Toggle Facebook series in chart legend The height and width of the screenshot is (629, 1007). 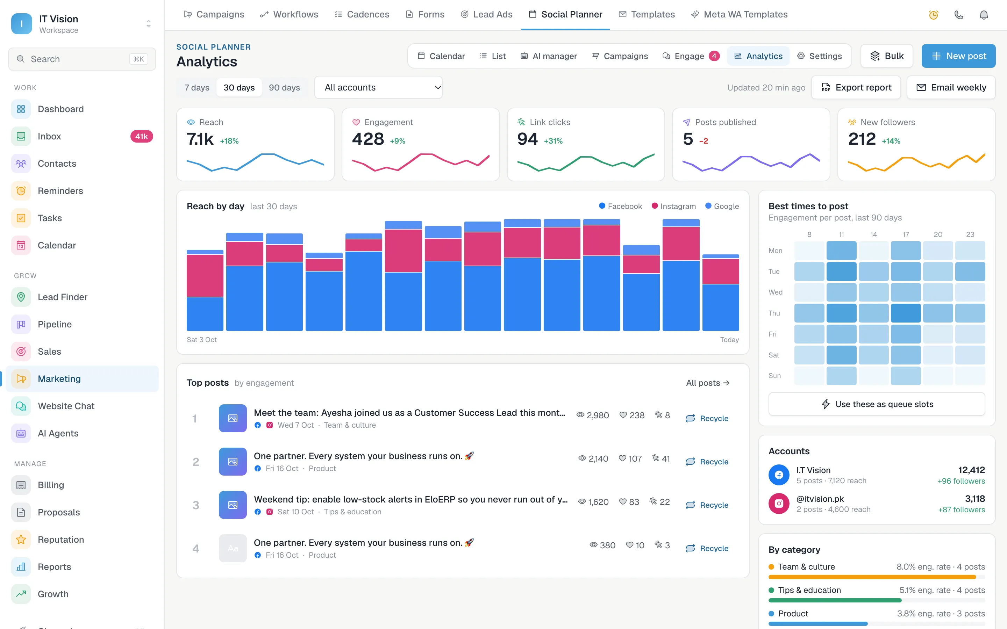(620, 206)
